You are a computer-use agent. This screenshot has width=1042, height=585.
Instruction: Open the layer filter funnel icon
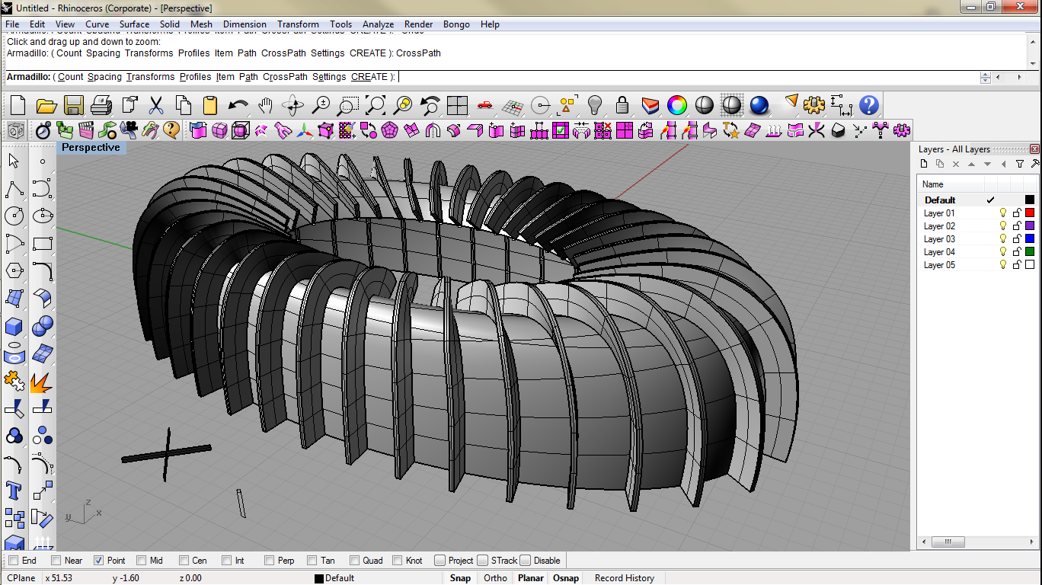(1020, 164)
